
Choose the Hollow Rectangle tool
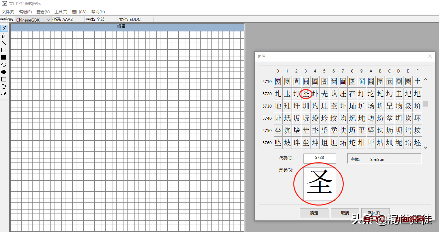click(x=4, y=50)
